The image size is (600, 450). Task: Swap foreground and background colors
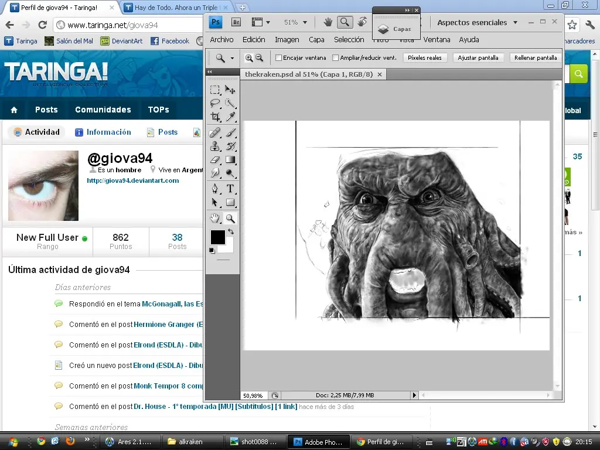click(231, 231)
